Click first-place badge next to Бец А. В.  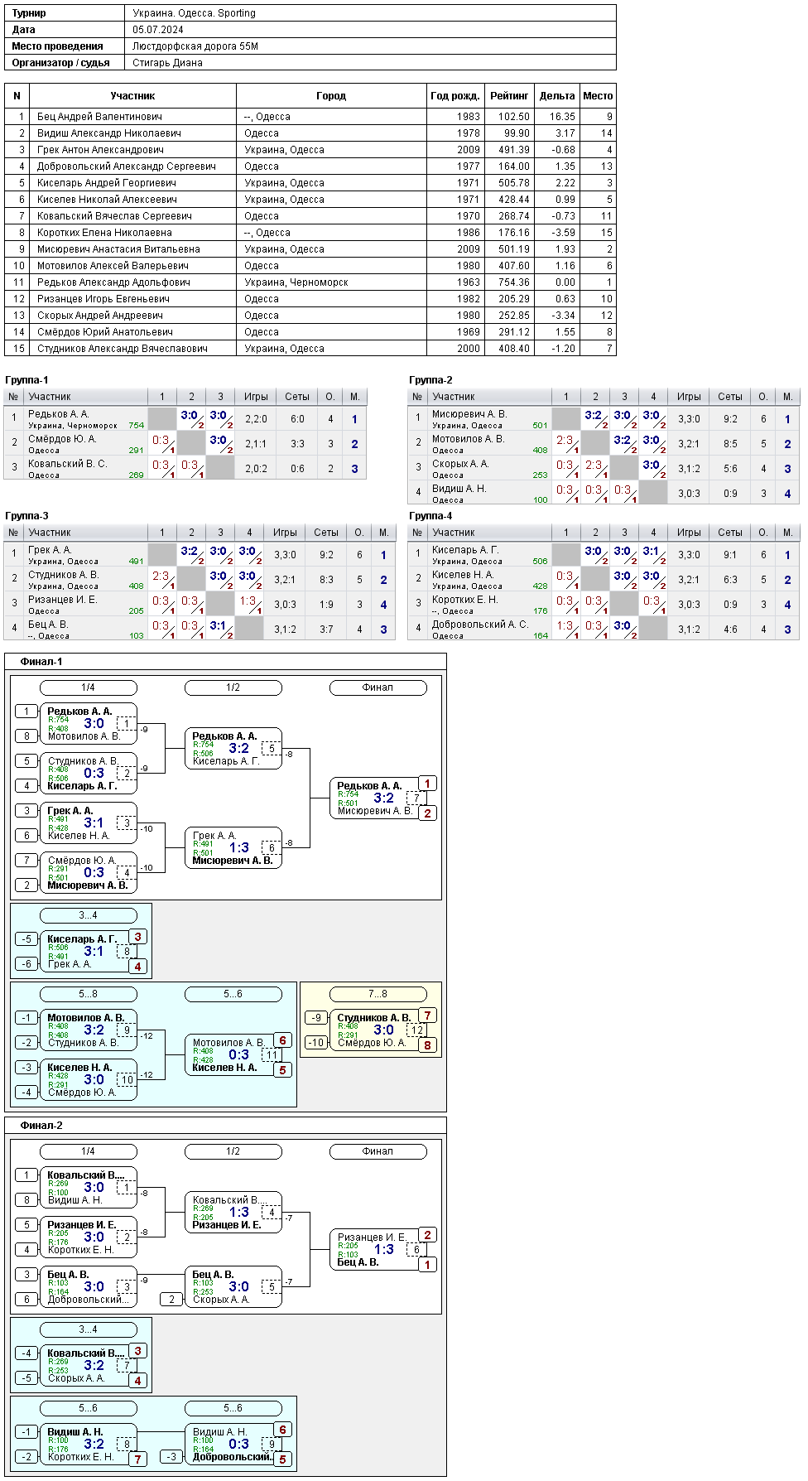[x=427, y=1265]
